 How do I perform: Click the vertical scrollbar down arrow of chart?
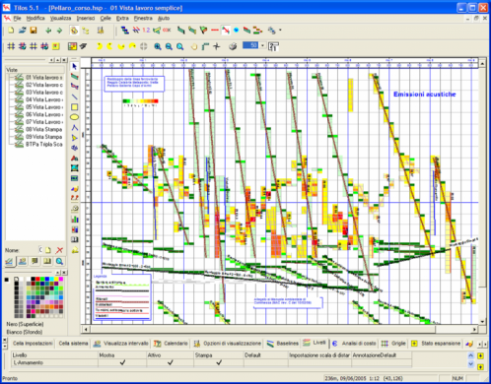click(482, 322)
